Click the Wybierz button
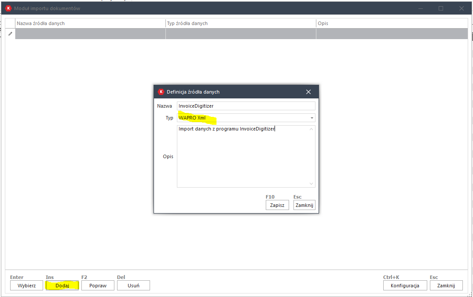This screenshot has width=473, height=297. (x=26, y=286)
